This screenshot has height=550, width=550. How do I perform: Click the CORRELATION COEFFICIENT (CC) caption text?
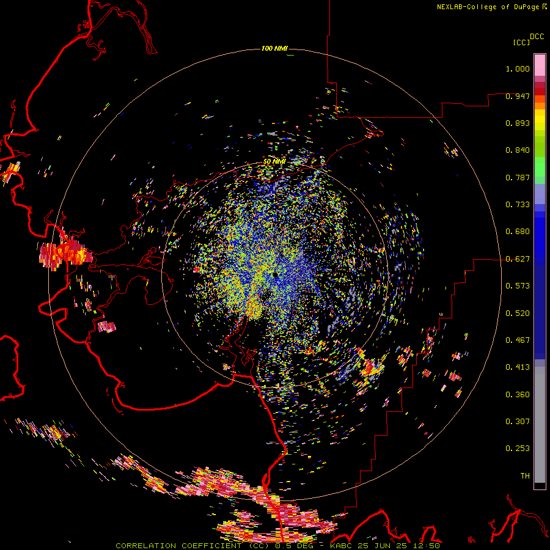pos(193,546)
